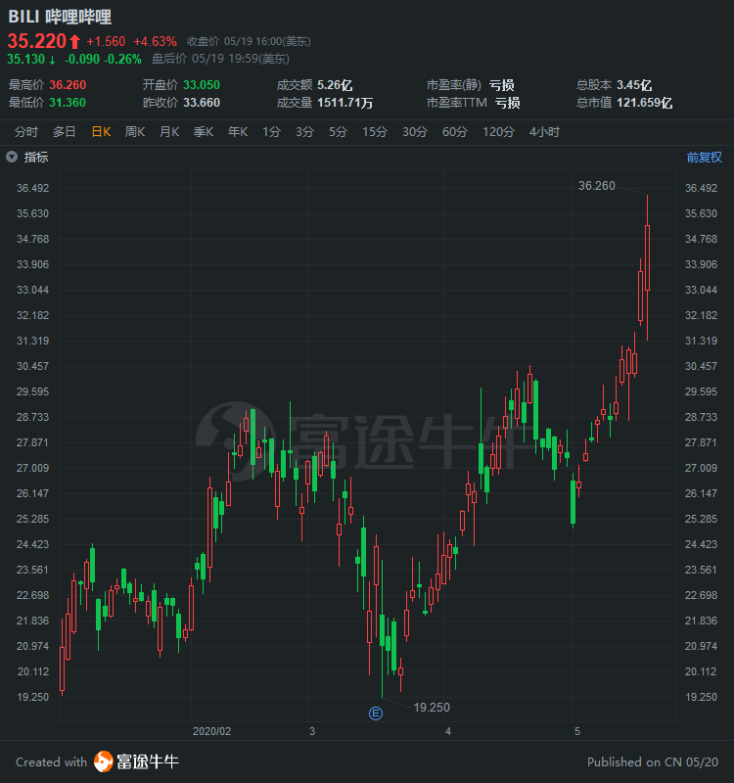This screenshot has height=783, width=734.
Task: Click the circled E event marker on chart
Action: [374, 712]
